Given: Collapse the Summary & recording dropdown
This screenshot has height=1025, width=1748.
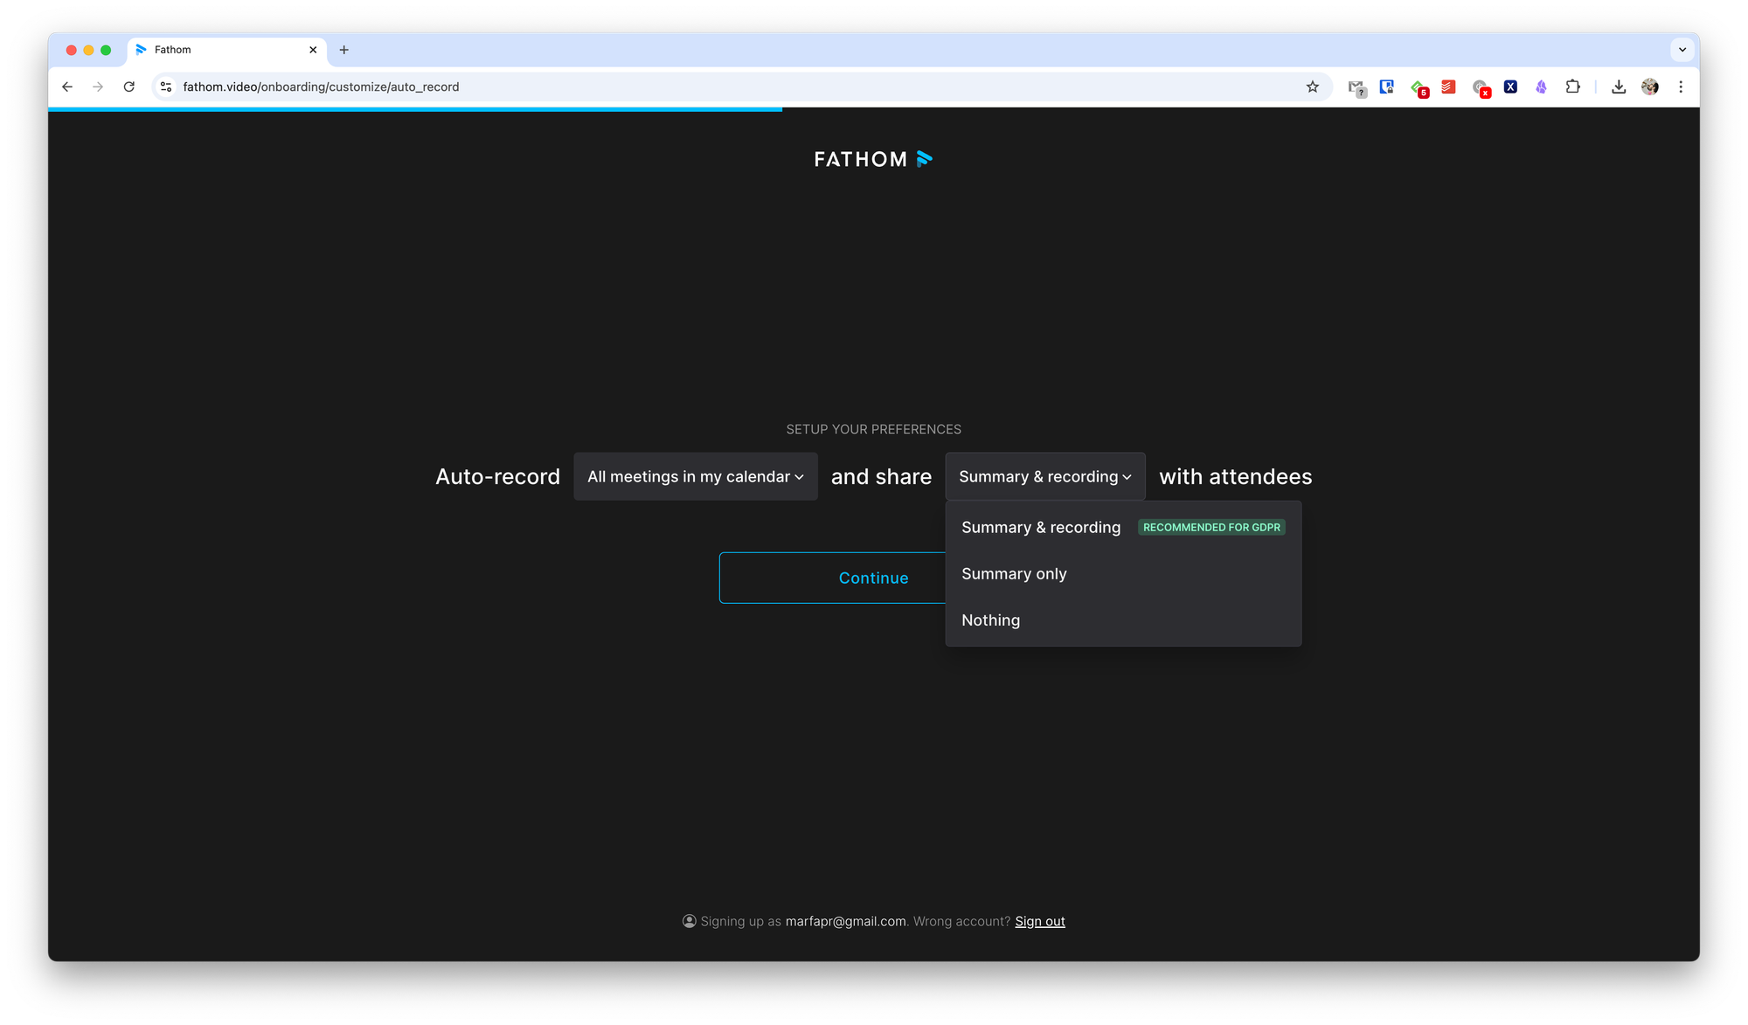Looking at the screenshot, I should point(1044,476).
